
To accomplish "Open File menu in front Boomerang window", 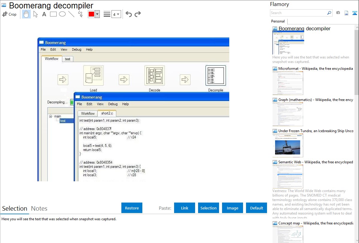I will (79, 104).
